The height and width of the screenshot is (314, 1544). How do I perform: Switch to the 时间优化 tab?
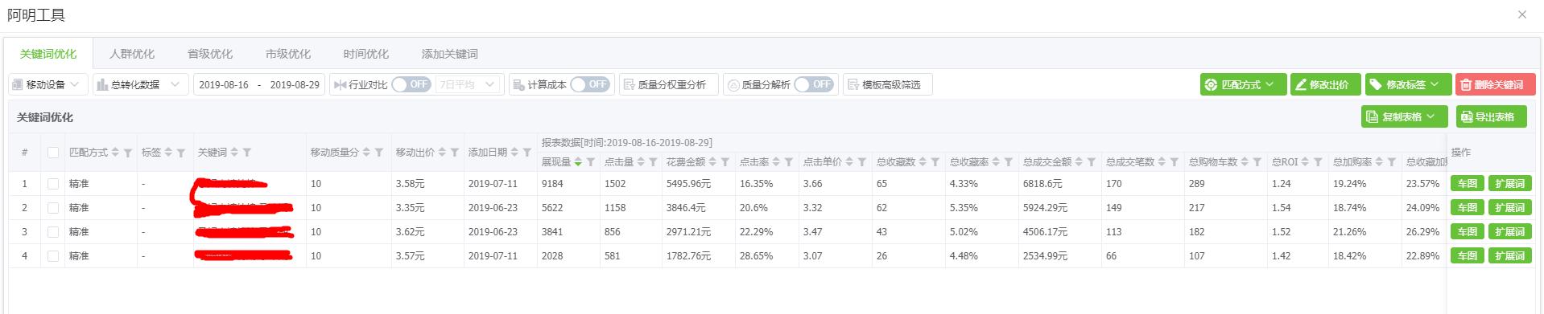tap(366, 54)
